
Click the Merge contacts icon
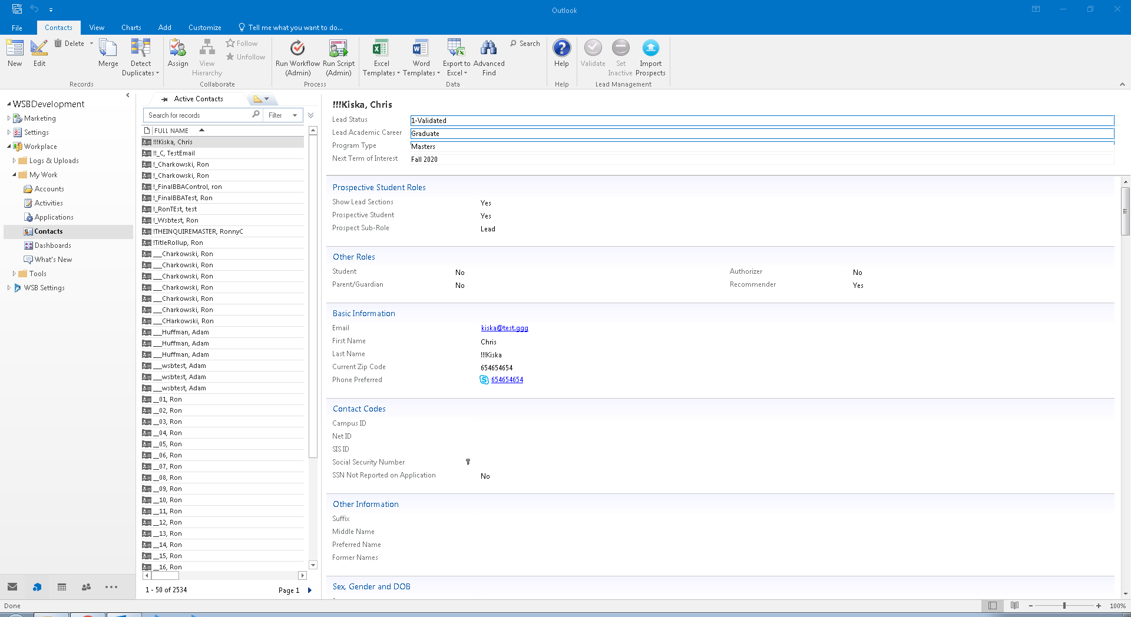pyautogui.click(x=108, y=49)
